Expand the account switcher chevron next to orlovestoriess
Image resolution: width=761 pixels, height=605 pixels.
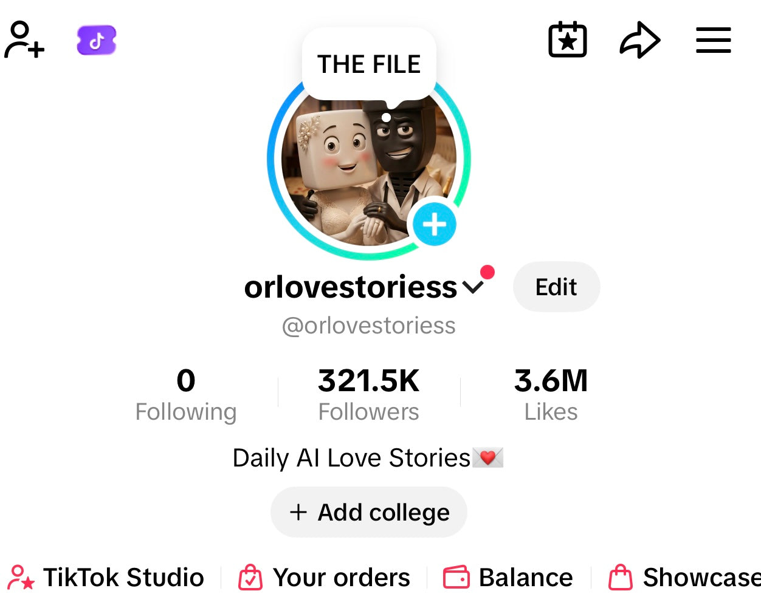(473, 287)
